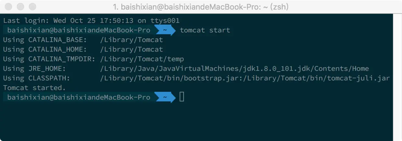Image resolution: width=402 pixels, height=141 pixels.
Task: Click the CATALINA_TMPDIR path /Library/Tomcat/temp
Action: [x=142, y=59]
